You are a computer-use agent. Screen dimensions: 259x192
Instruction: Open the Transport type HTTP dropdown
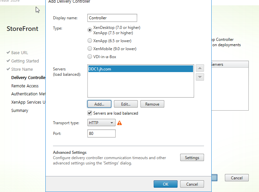101,123
